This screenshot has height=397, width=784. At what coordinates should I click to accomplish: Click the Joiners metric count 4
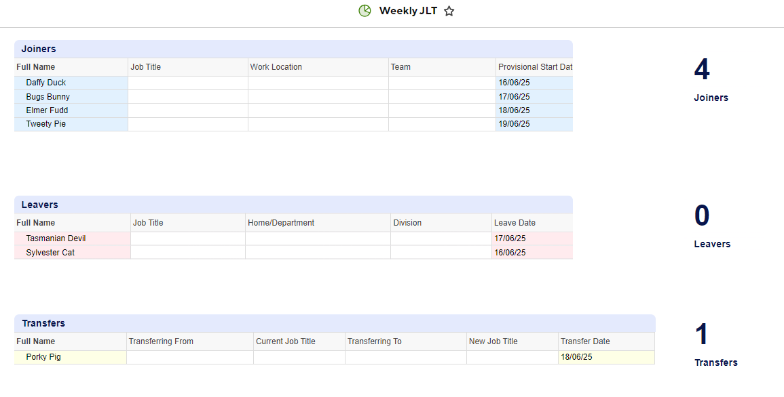(702, 69)
